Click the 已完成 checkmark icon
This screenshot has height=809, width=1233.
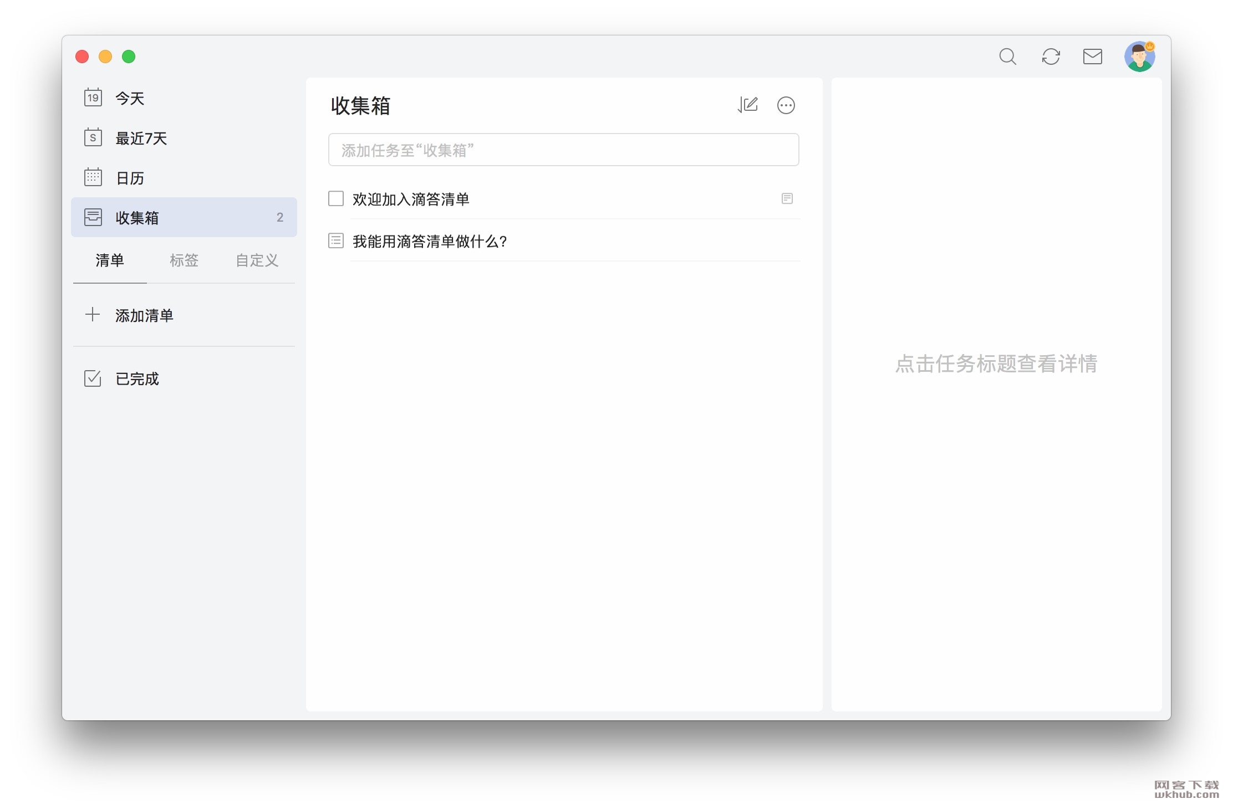[93, 378]
